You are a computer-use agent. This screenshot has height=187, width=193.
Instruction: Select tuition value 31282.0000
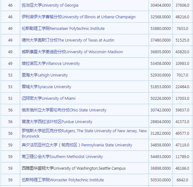[x=161, y=133]
